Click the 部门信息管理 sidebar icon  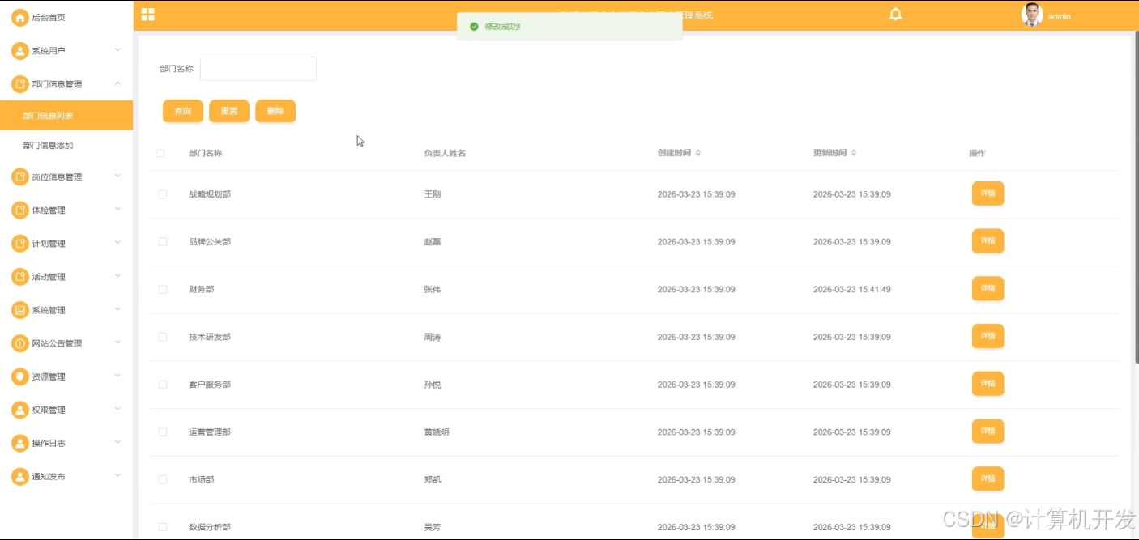click(19, 84)
